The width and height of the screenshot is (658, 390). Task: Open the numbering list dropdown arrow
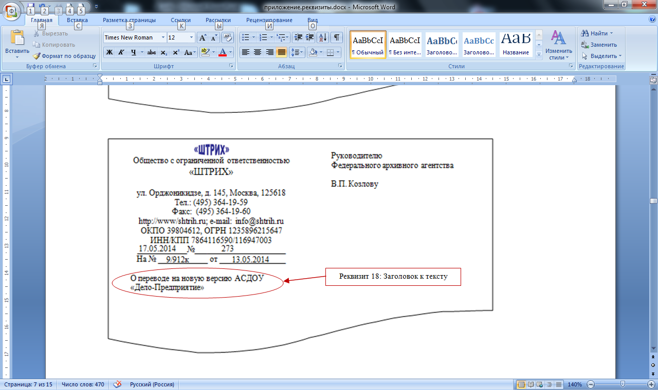[x=271, y=37]
